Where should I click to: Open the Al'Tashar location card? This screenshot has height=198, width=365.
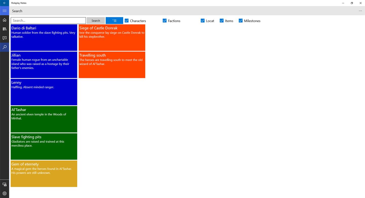coord(44,119)
